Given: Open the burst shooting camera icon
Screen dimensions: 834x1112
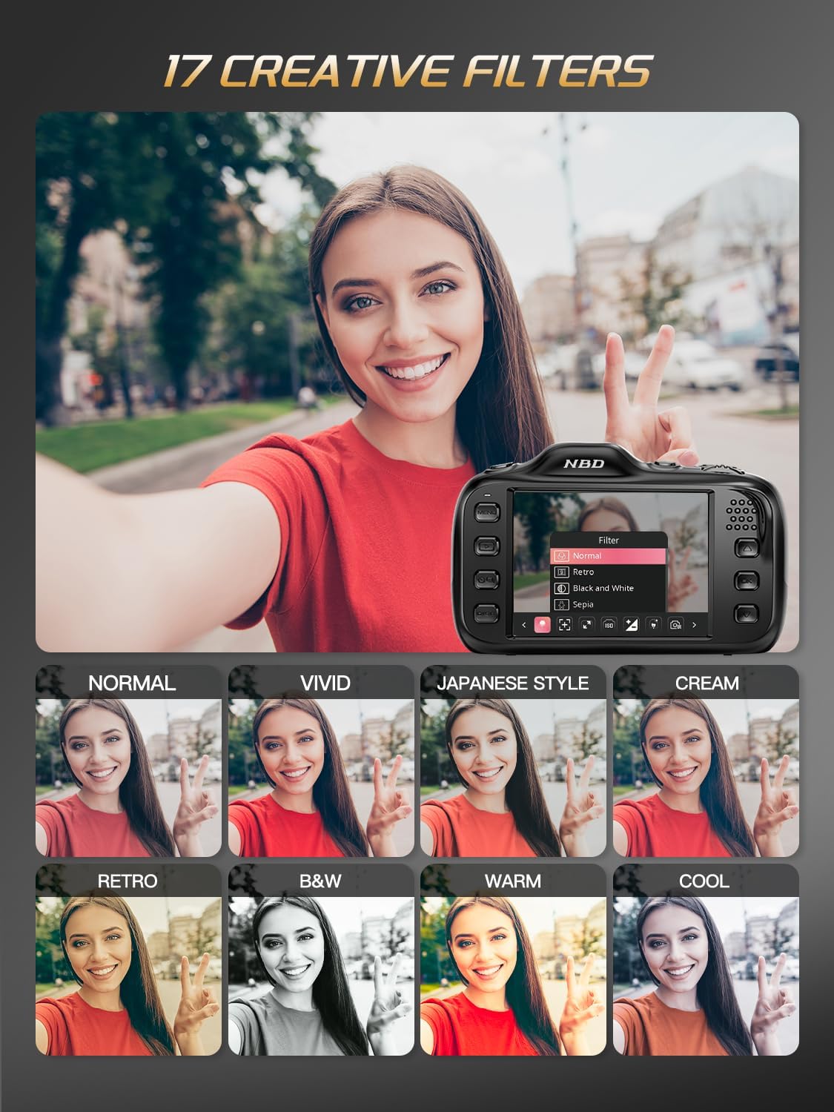Looking at the screenshot, I should click(675, 625).
